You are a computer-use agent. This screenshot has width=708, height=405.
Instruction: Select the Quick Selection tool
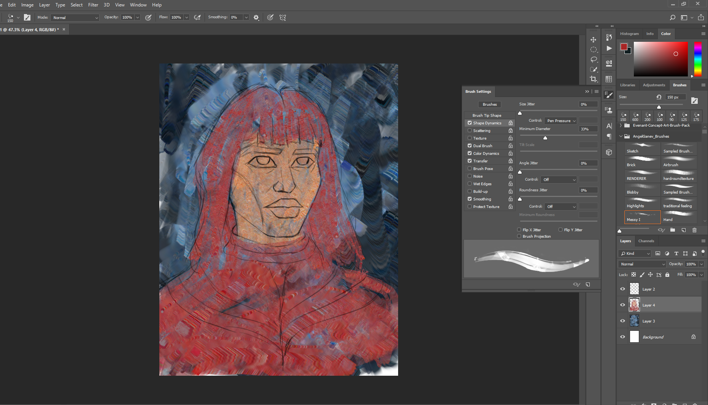click(x=593, y=69)
